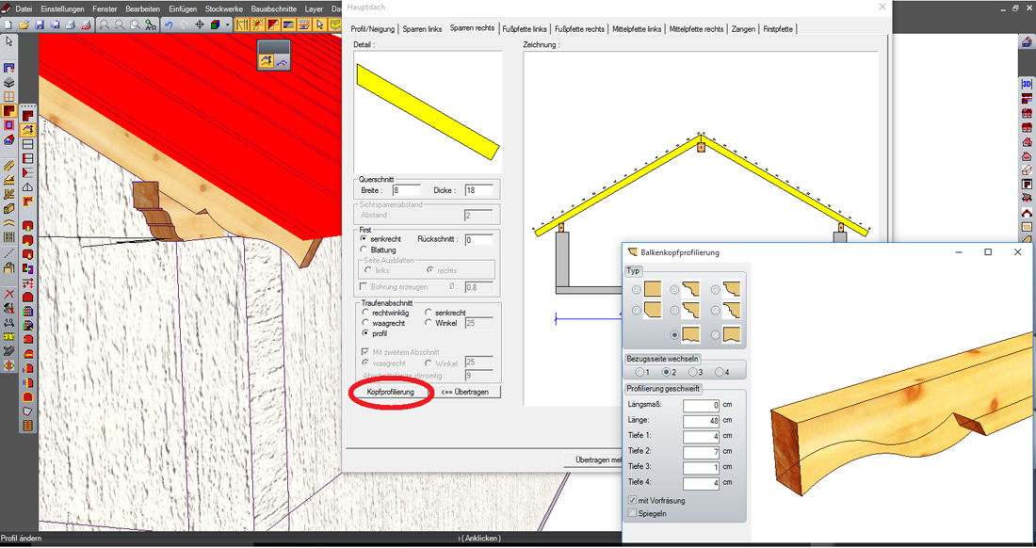Click the crosshair target icon in the toolbar
The width and height of the screenshot is (1036, 548).
(x=200, y=24)
